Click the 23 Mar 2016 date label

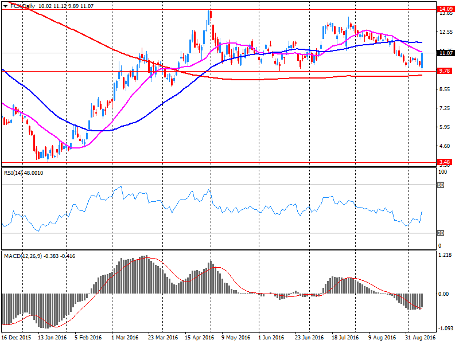tap(163, 337)
